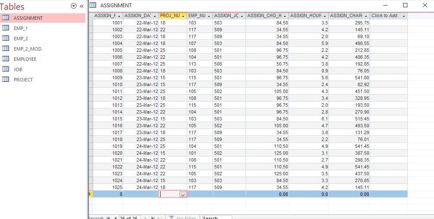Click the charge cell 498.55 in row 1004
Image resolution: width=434 pixels, height=219 pixels.
349,43
